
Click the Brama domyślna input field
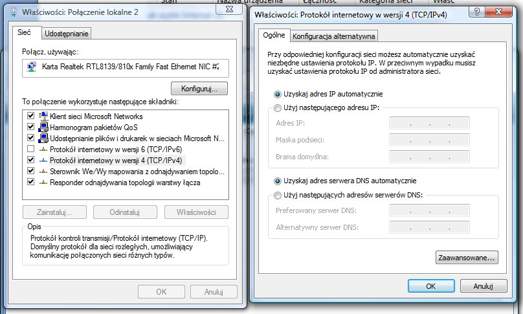point(429,157)
